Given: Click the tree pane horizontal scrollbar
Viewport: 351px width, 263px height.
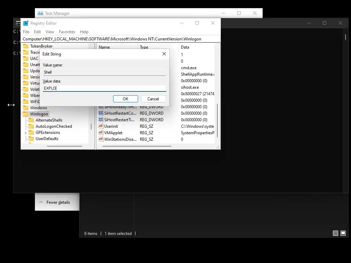Looking at the screenshot, I should pos(64,146).
